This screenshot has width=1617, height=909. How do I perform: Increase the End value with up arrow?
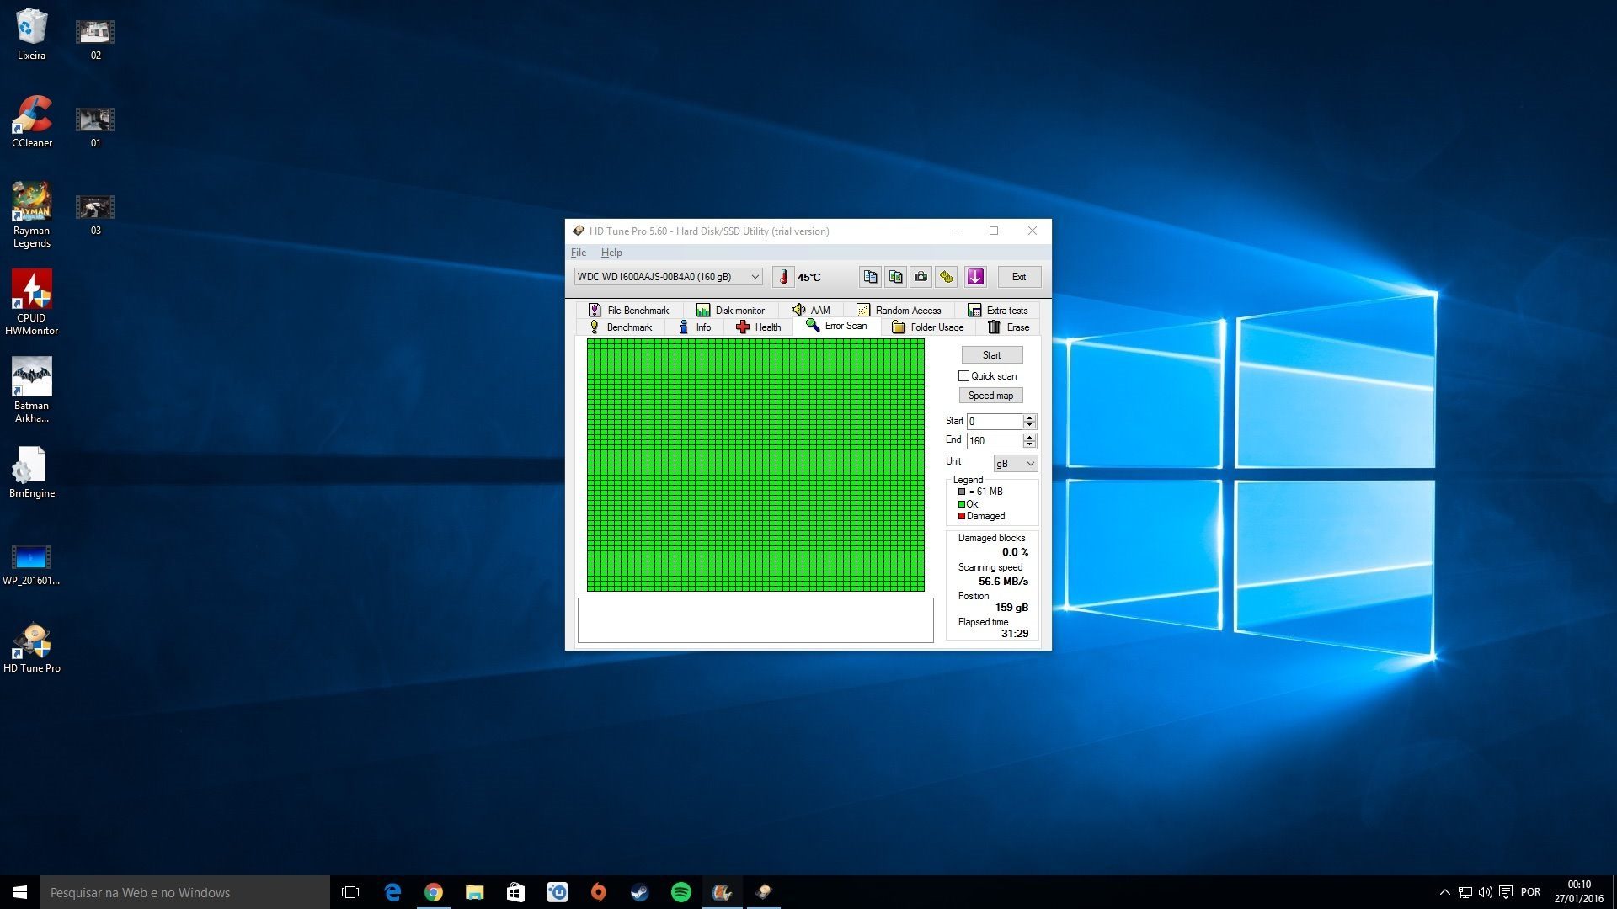(x=1030, y=437)
